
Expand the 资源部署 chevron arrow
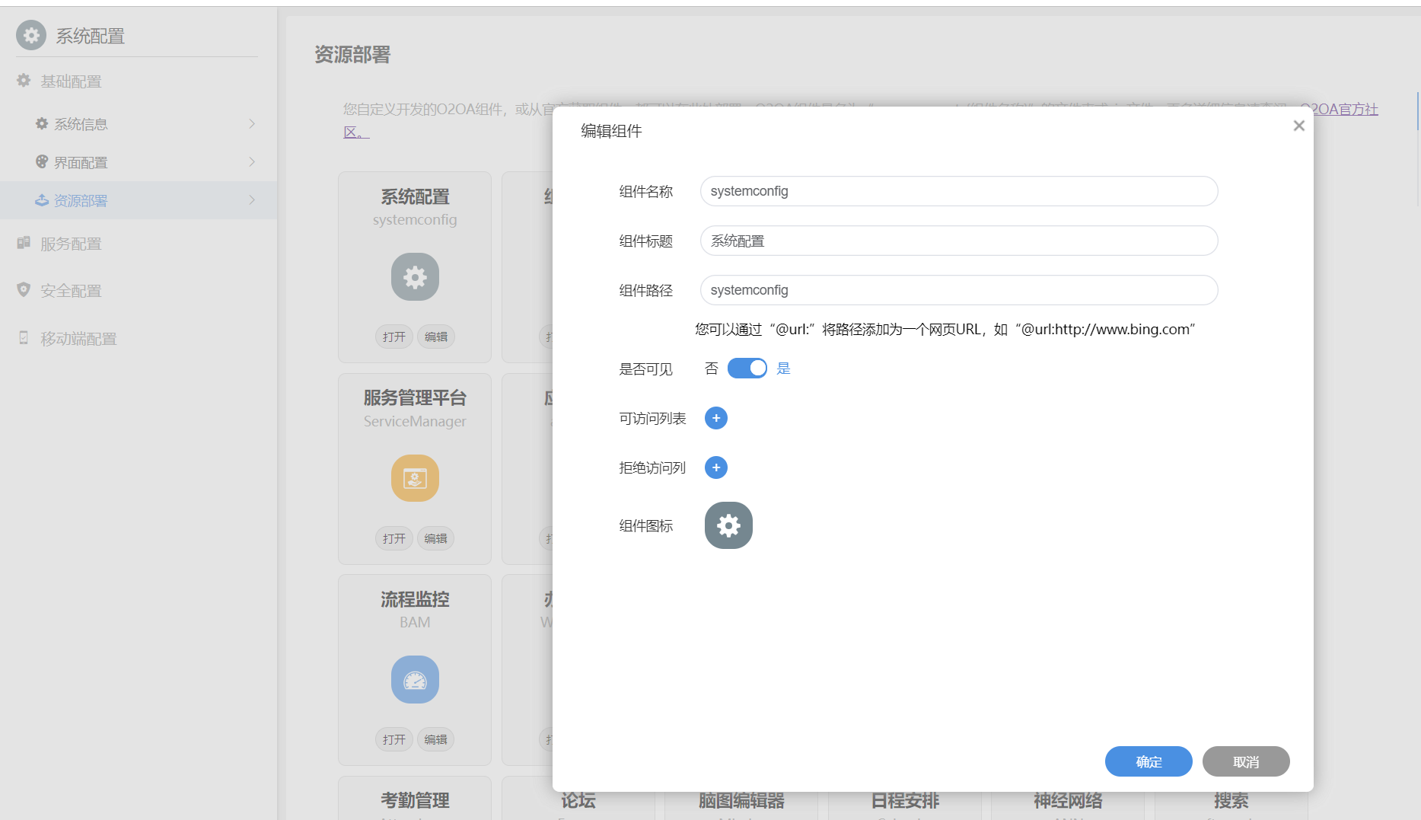(252, 200)
